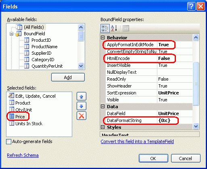Click the Property Pages icon
207x169 pixels.
(x=126, y=28)
